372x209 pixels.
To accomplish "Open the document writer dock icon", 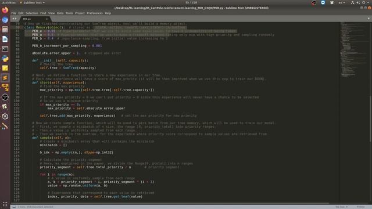I will (5, 39).
